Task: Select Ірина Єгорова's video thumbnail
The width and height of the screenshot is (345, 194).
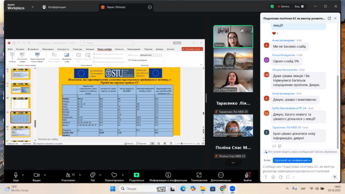Action: point(233,59)
